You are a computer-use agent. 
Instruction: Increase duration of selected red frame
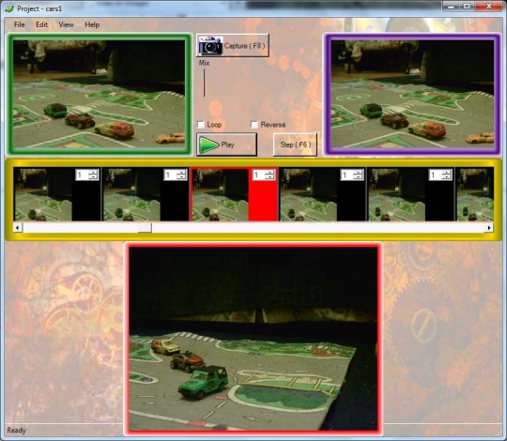coord(270,173)
